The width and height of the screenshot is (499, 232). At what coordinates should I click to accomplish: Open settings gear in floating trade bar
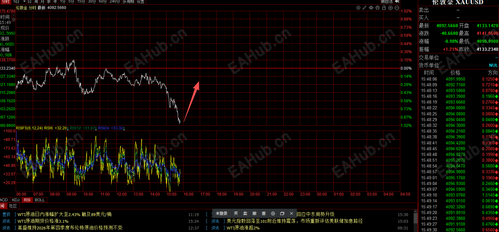coord(273,213)
